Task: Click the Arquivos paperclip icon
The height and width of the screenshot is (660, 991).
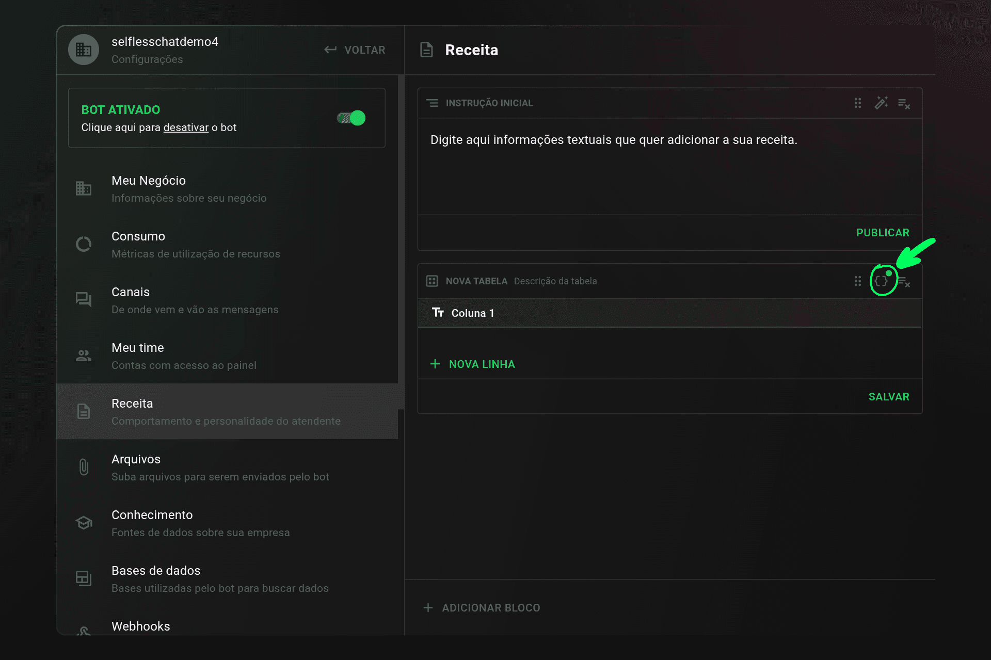Action: 84,467
